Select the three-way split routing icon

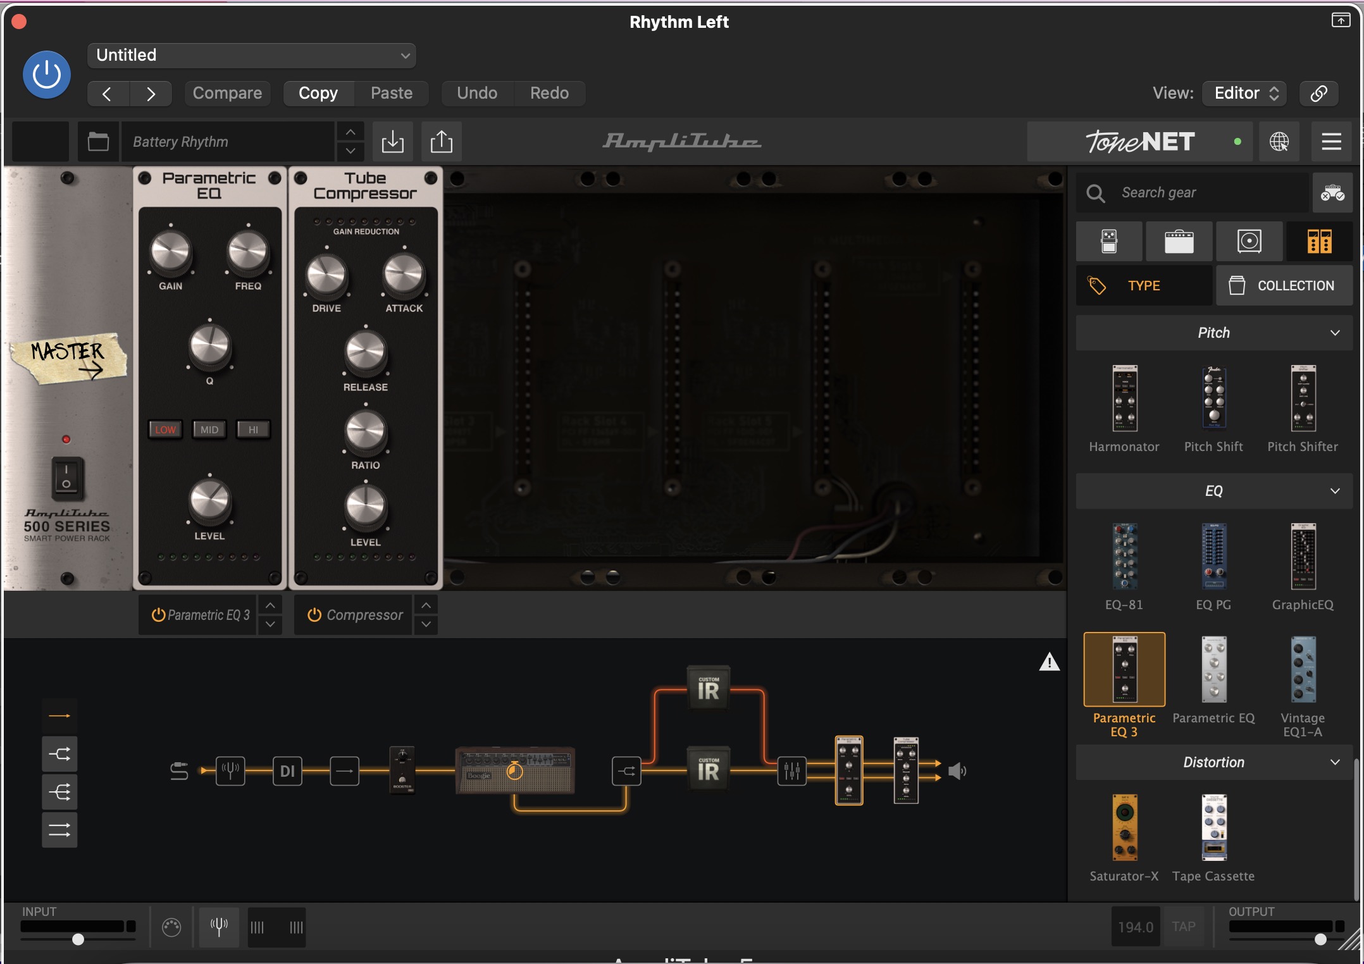click(x=59, y=792)
